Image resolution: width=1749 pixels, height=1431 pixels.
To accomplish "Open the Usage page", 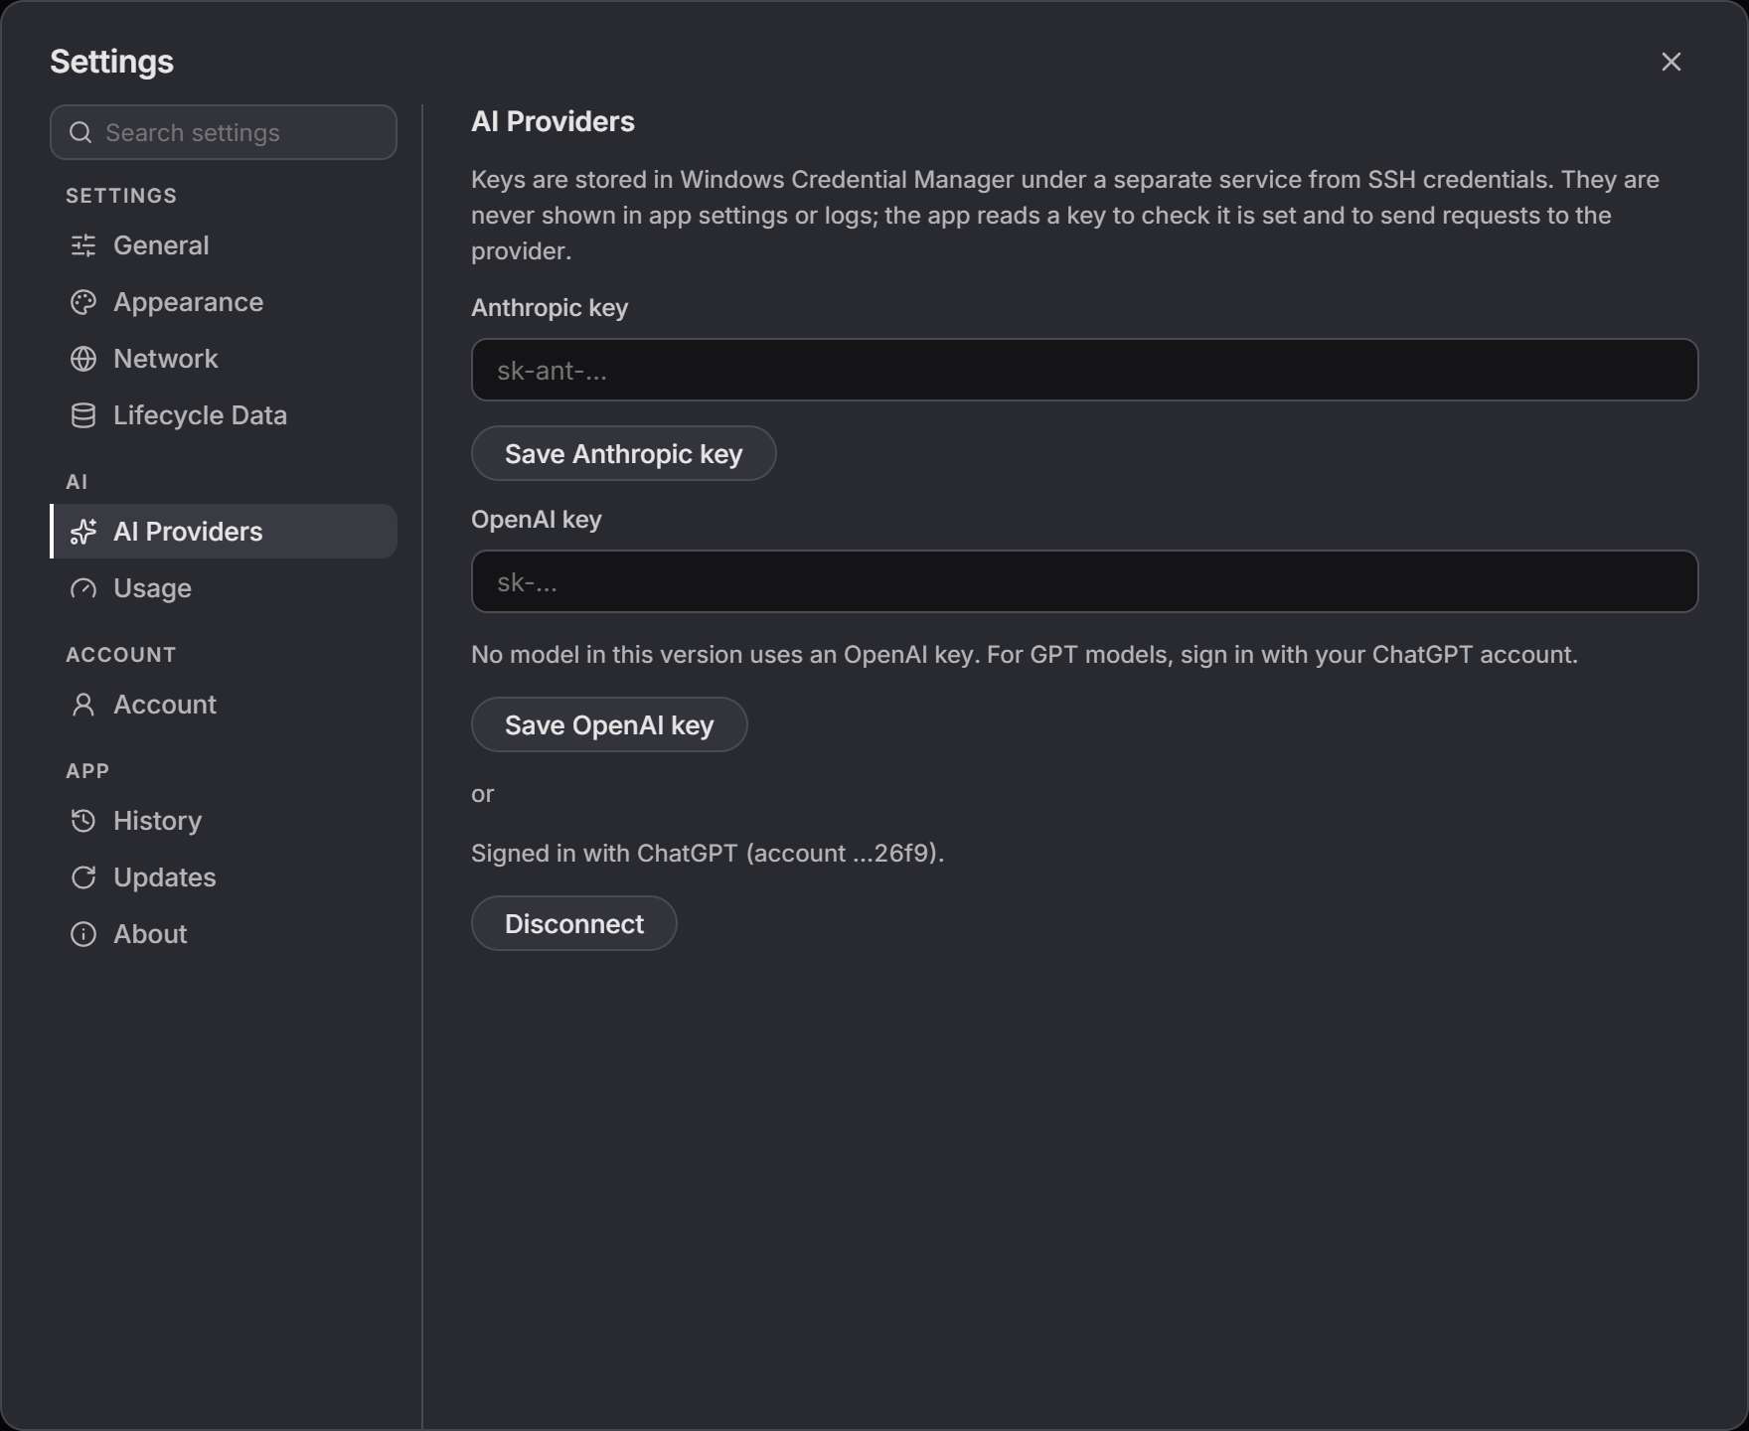I will 224,588.
